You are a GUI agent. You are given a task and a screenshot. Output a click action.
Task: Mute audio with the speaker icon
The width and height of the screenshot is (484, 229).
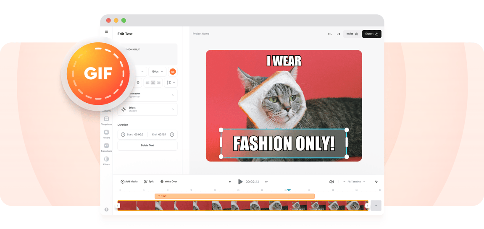pos(331,182)
